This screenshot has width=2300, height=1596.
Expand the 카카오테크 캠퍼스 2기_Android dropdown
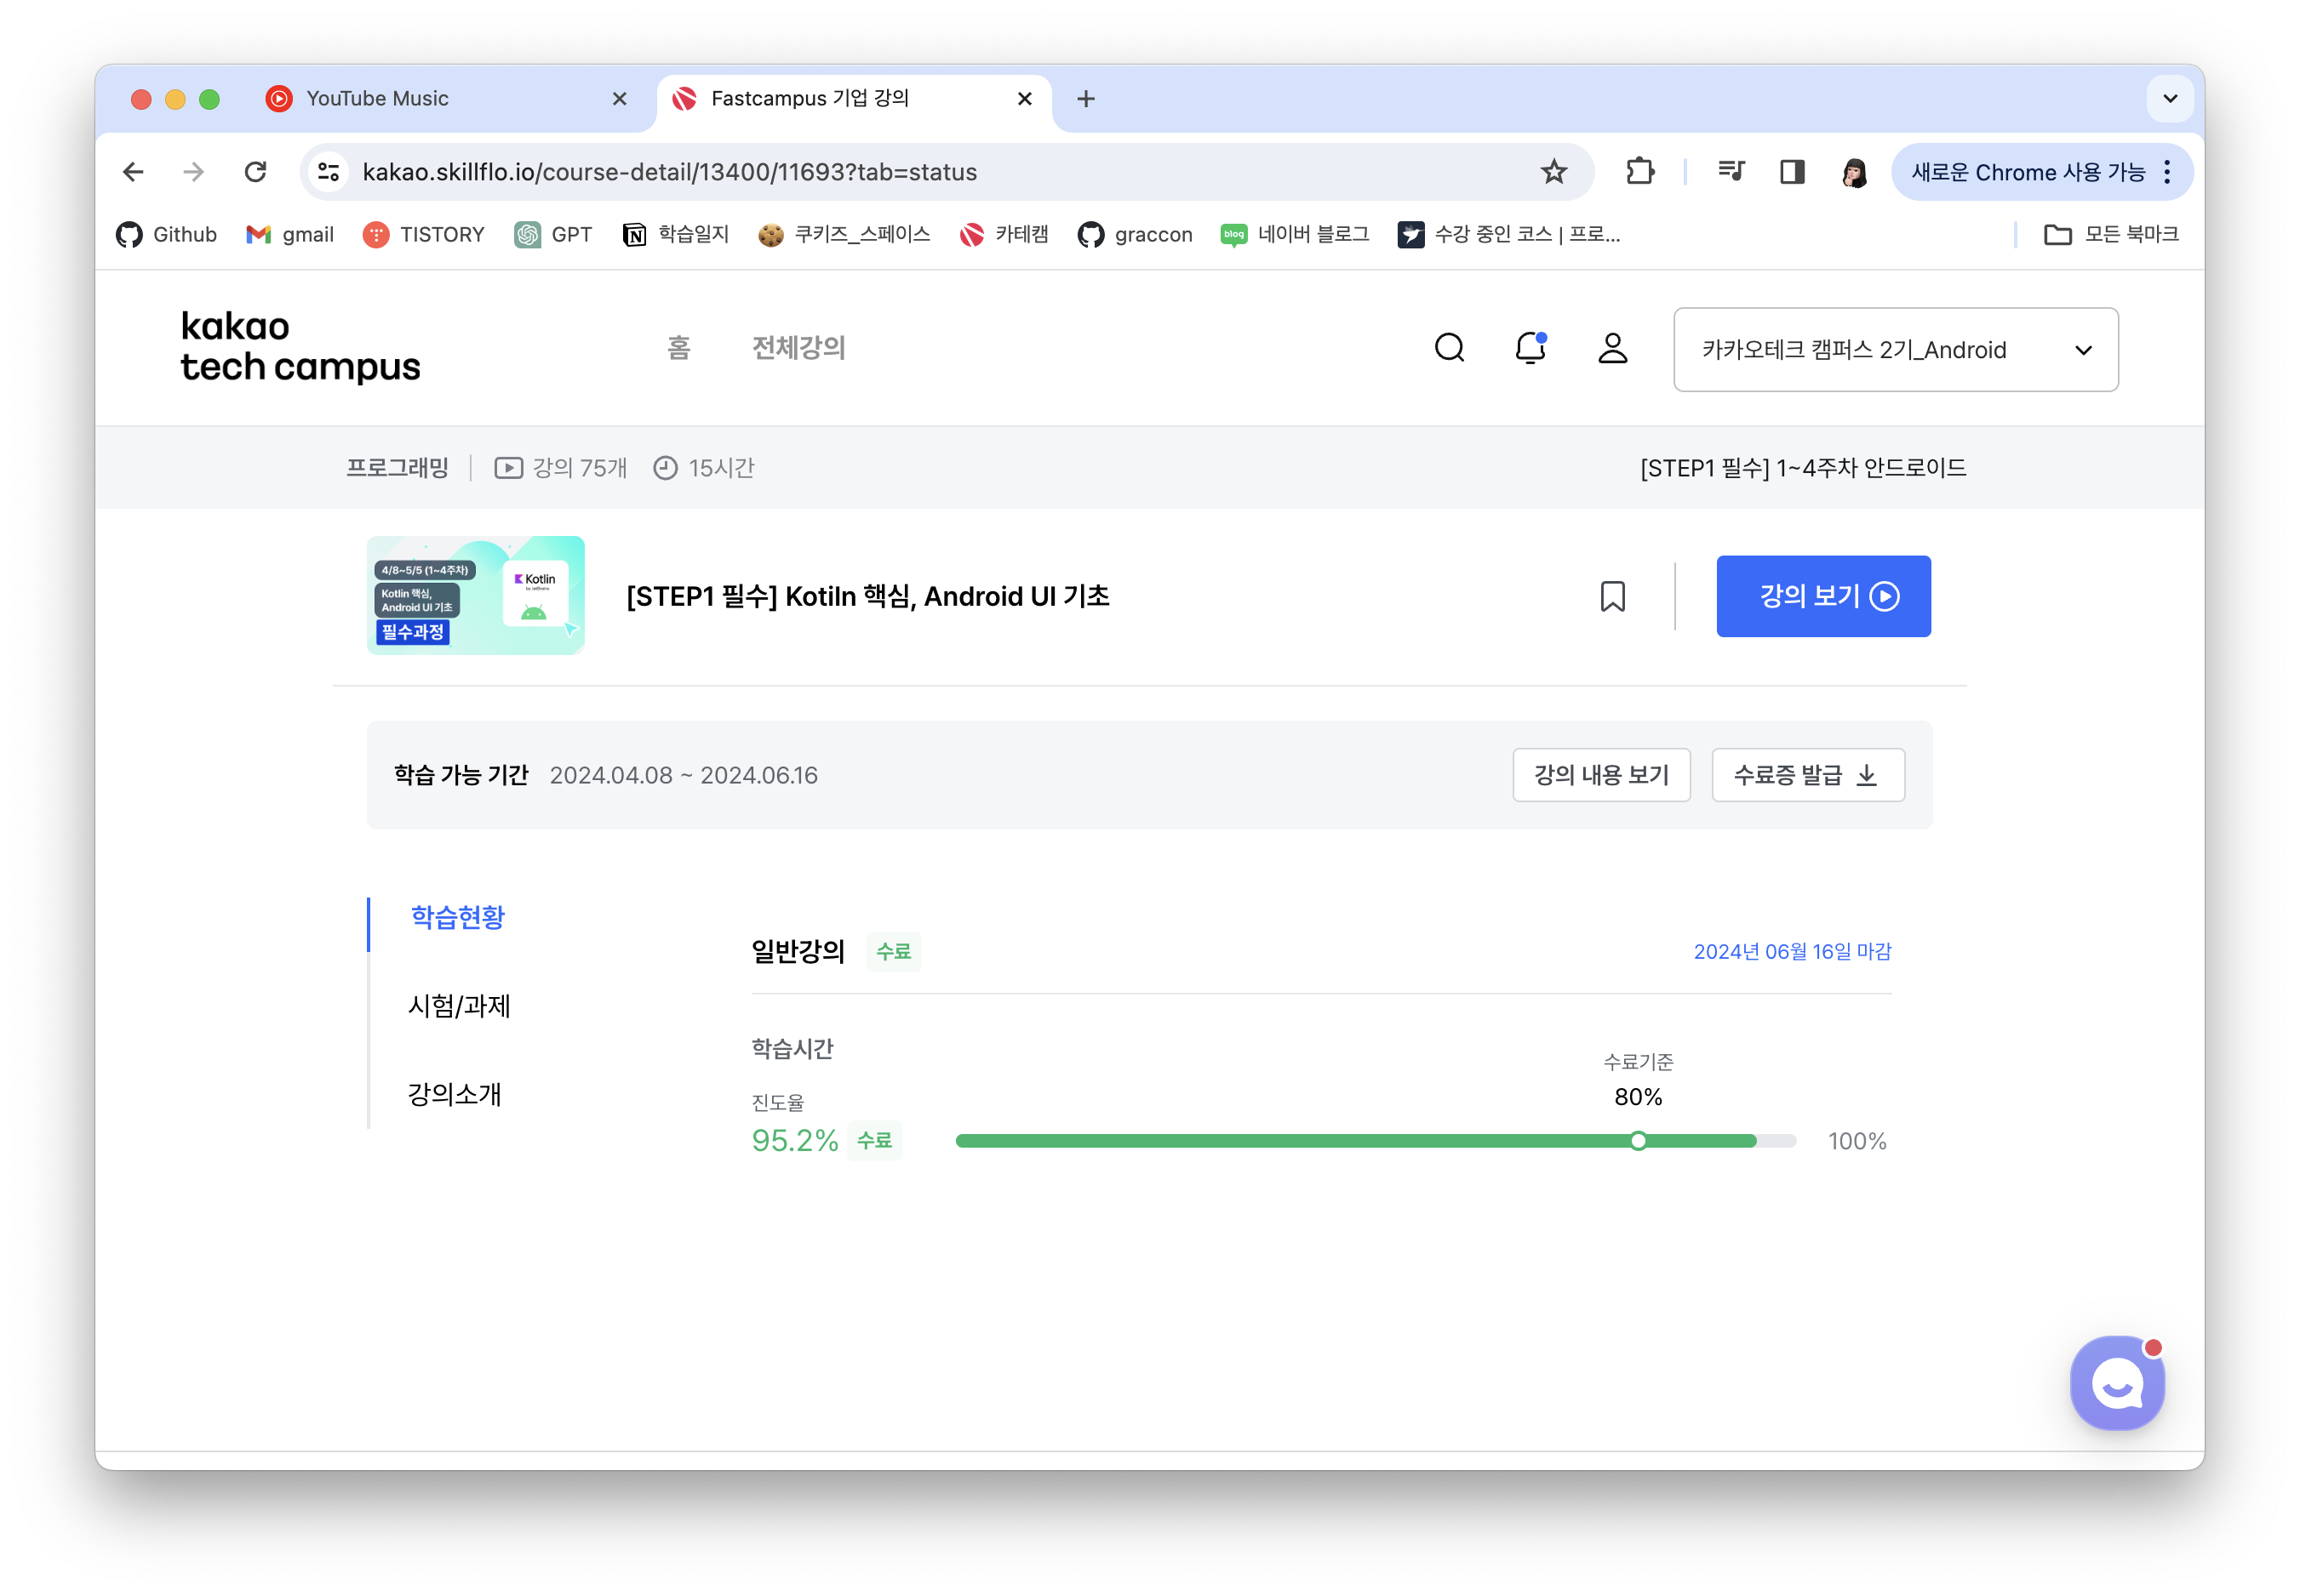1895,350
